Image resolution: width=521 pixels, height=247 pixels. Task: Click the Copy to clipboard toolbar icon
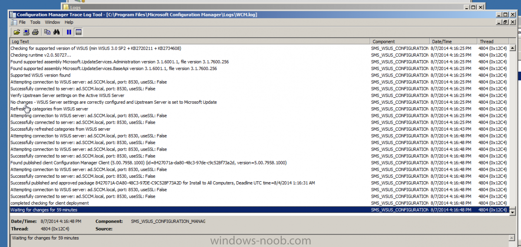[x=47, y=32]
